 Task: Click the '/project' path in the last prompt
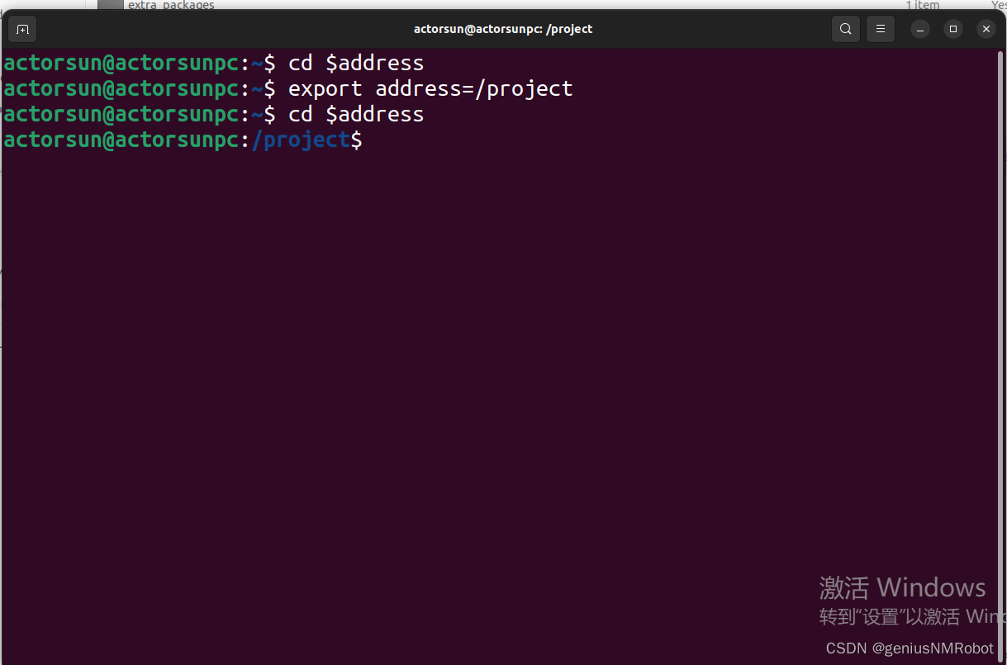coord(301,140)
